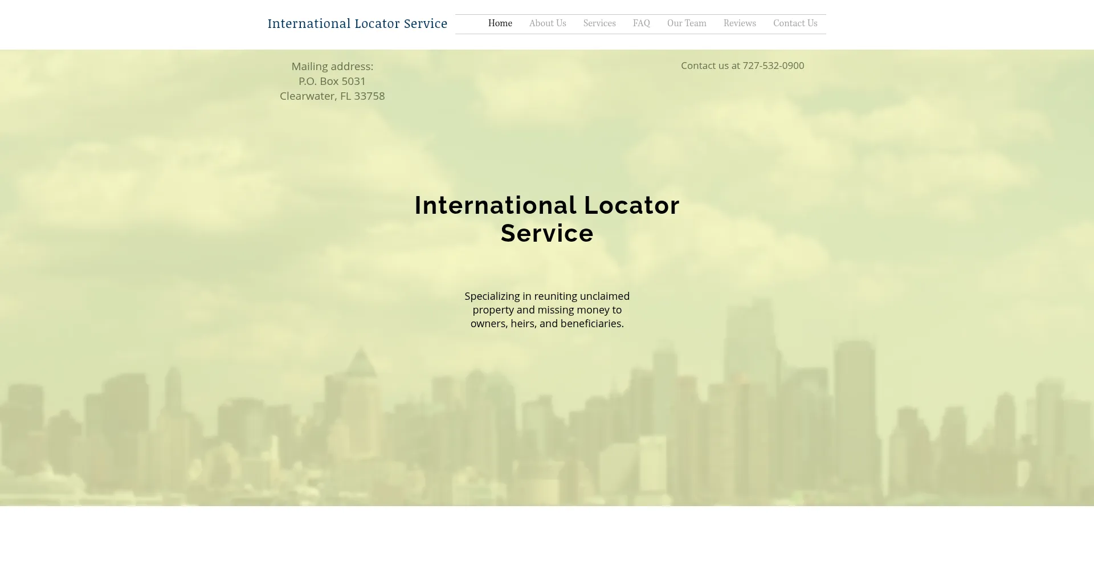Image resolution: width=1094 pixels, height=566 pixels.
Task: Click the word 'Service' in the hero heading
Action: pos(546,233)
